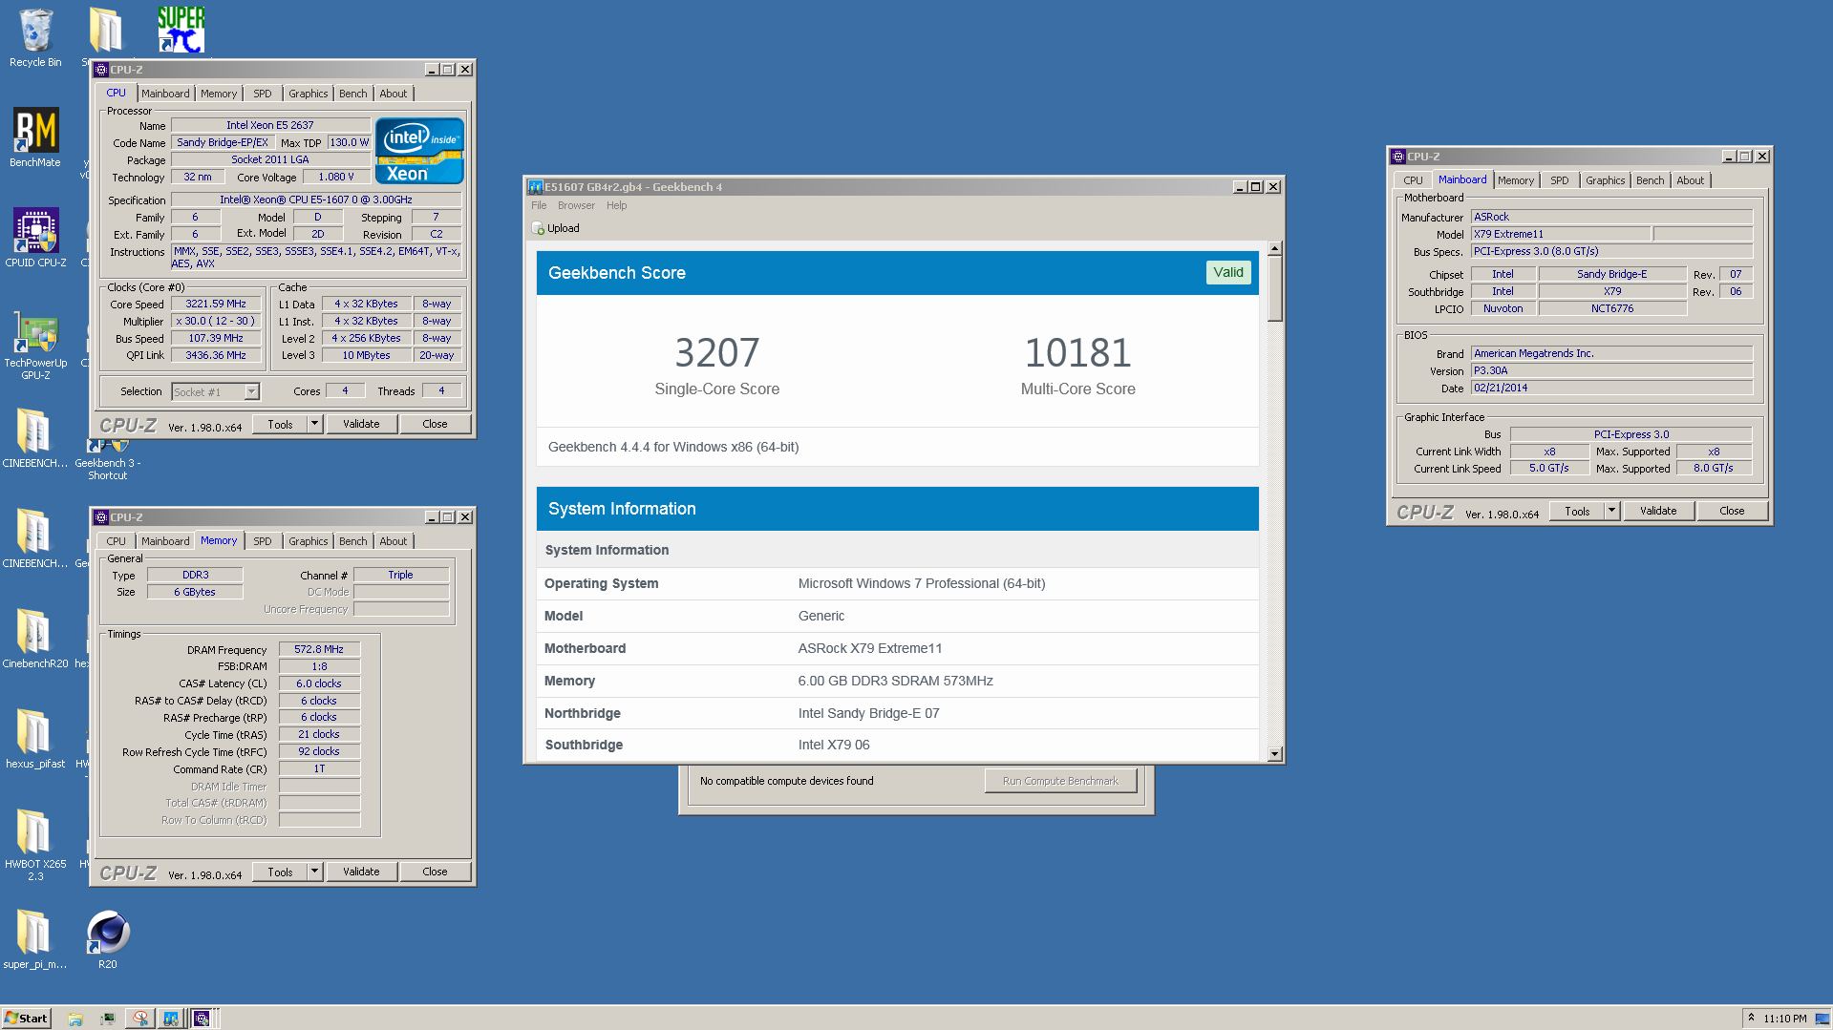Open Bench tab in top-left CPU-Z window

353,94
